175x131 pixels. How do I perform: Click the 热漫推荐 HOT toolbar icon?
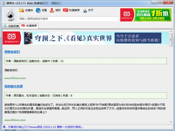click(x=66, y=10)
